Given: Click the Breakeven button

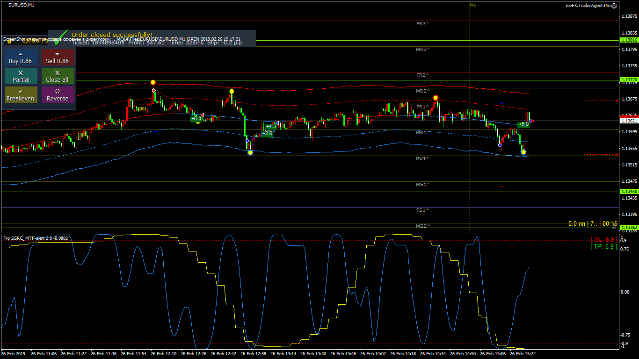Looking at the screenshot, I should (x=21, y=95).
